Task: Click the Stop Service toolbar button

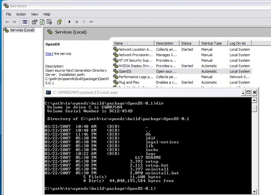Action: coord(77,22)
